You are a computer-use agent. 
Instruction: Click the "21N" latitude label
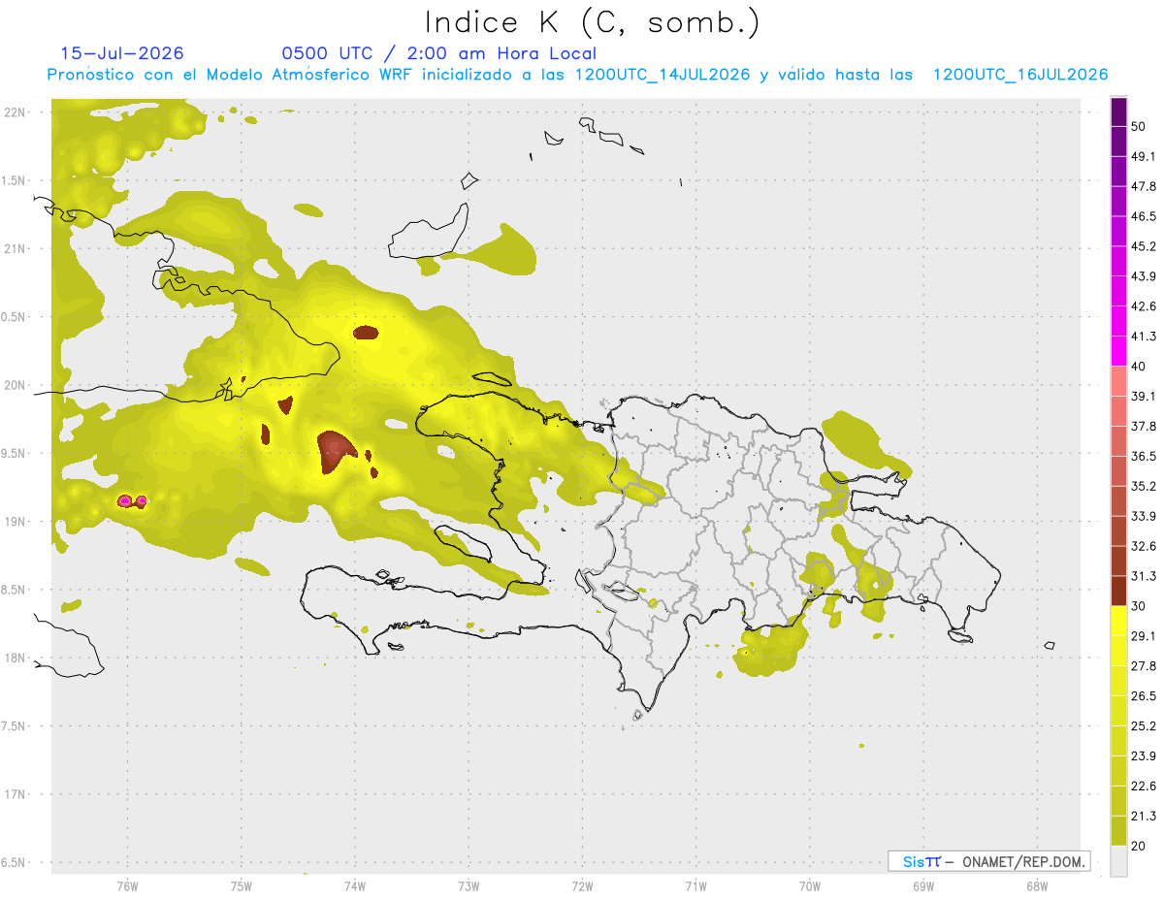tap(16, 248)
